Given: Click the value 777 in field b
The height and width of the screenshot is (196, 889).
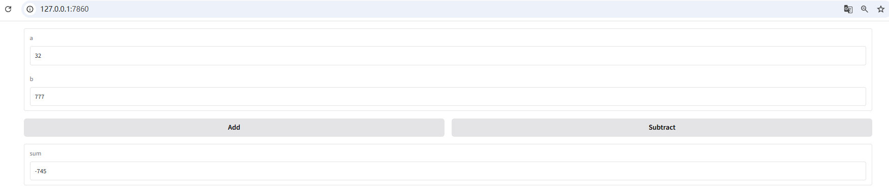Looking at the screenshot, I should pos(40,97).
